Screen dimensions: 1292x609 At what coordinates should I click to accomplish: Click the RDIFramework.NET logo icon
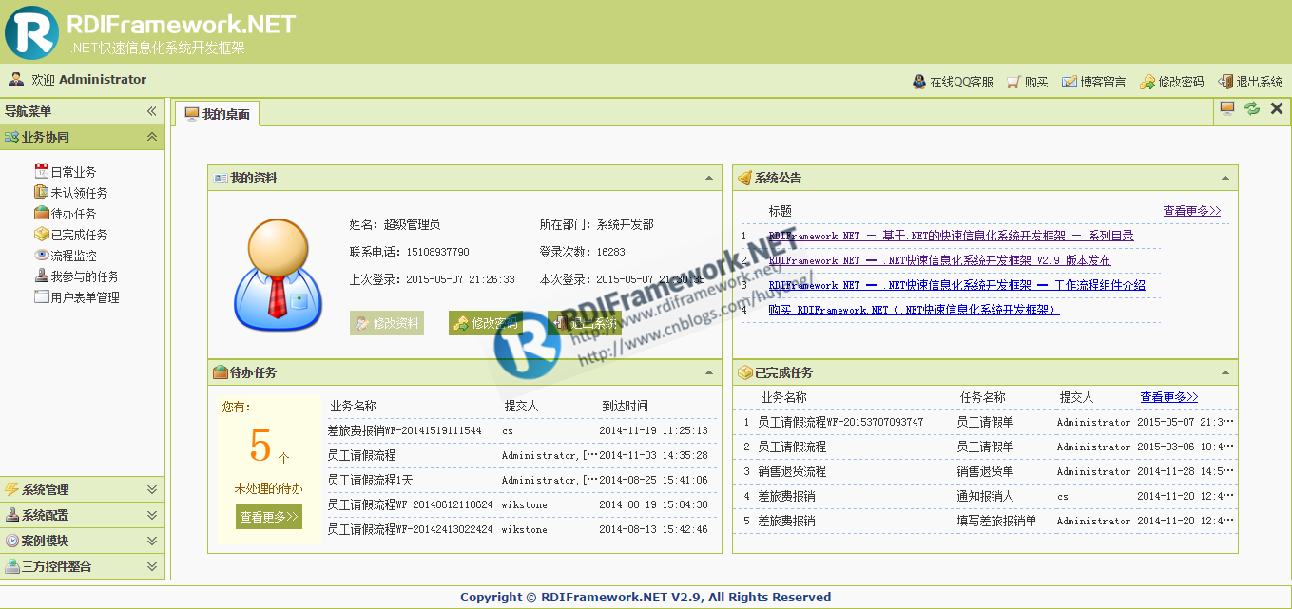pyautogui.click(x=31, y=31)
